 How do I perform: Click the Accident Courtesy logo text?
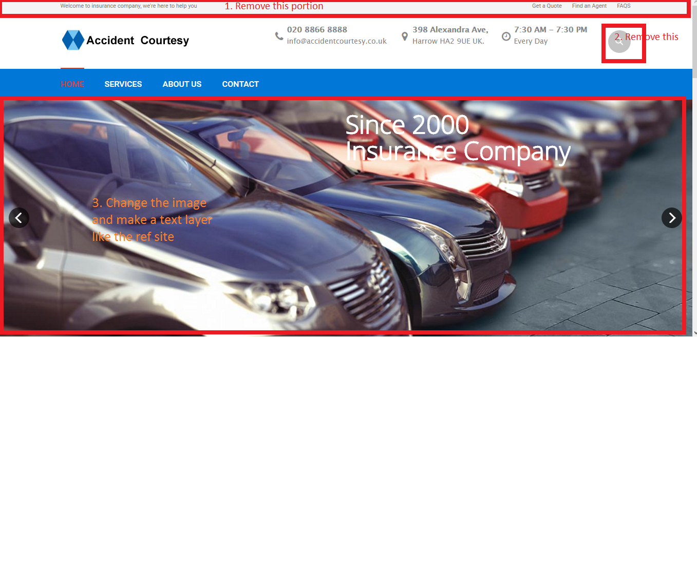click(x=138, y=41)
